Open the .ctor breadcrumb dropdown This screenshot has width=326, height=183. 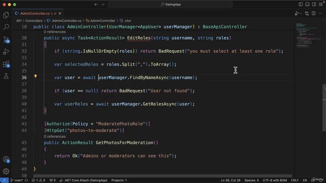126,21
